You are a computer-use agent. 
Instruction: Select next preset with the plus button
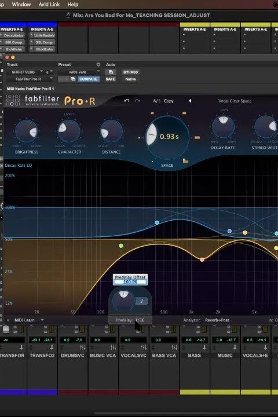pos(67,79)
